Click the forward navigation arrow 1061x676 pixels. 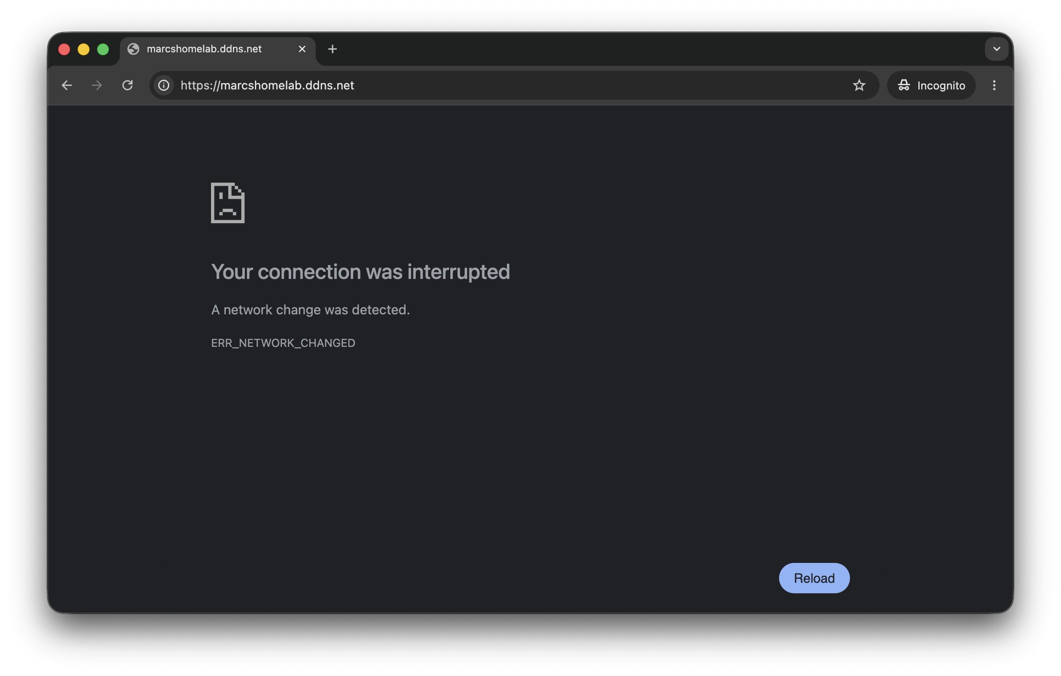[97, 86]
